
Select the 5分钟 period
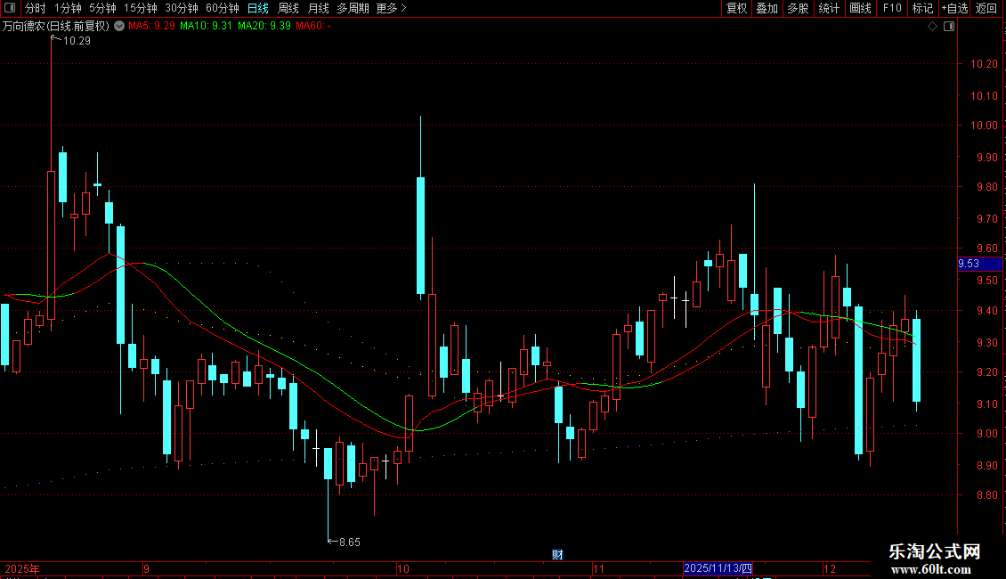click(102, 8)
